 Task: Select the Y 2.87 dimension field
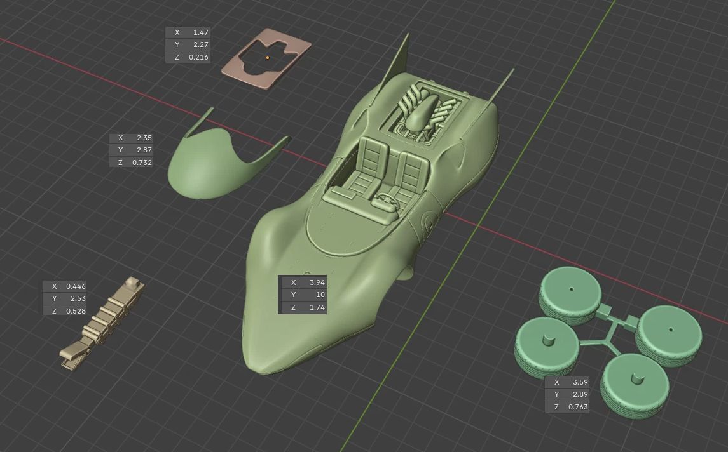[x=131, y=150]
